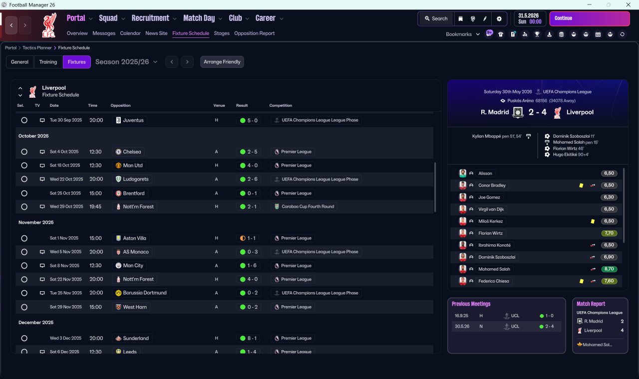
Task: Click the back navigation arrow in header
Action: 11,25
